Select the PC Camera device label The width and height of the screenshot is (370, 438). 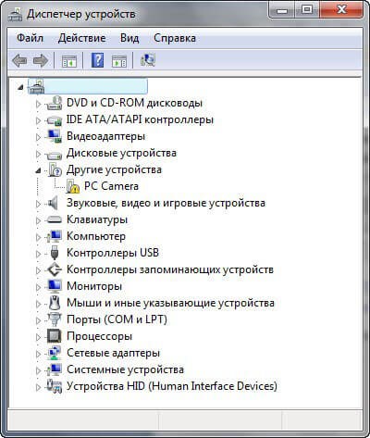(x=111, y=186)
